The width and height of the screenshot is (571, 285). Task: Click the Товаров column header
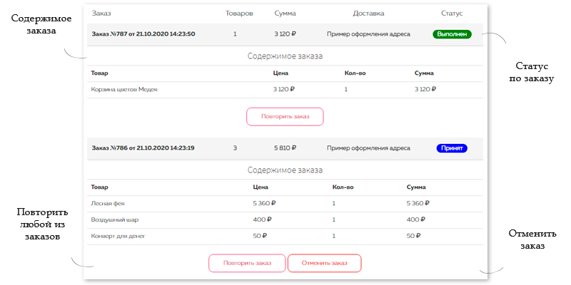[239, 14]
